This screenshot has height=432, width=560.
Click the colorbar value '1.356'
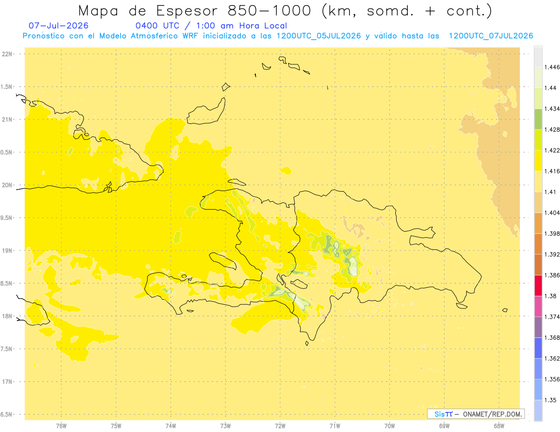click(553, 379)
